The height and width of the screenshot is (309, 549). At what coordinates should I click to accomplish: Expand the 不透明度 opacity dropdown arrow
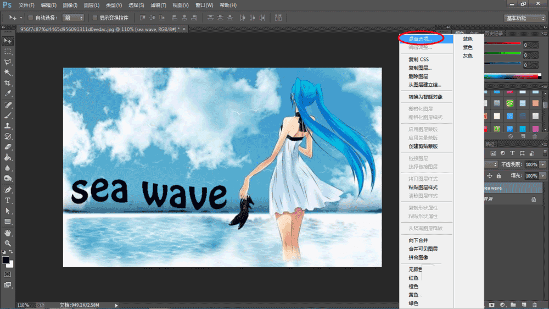pos(543,164)
